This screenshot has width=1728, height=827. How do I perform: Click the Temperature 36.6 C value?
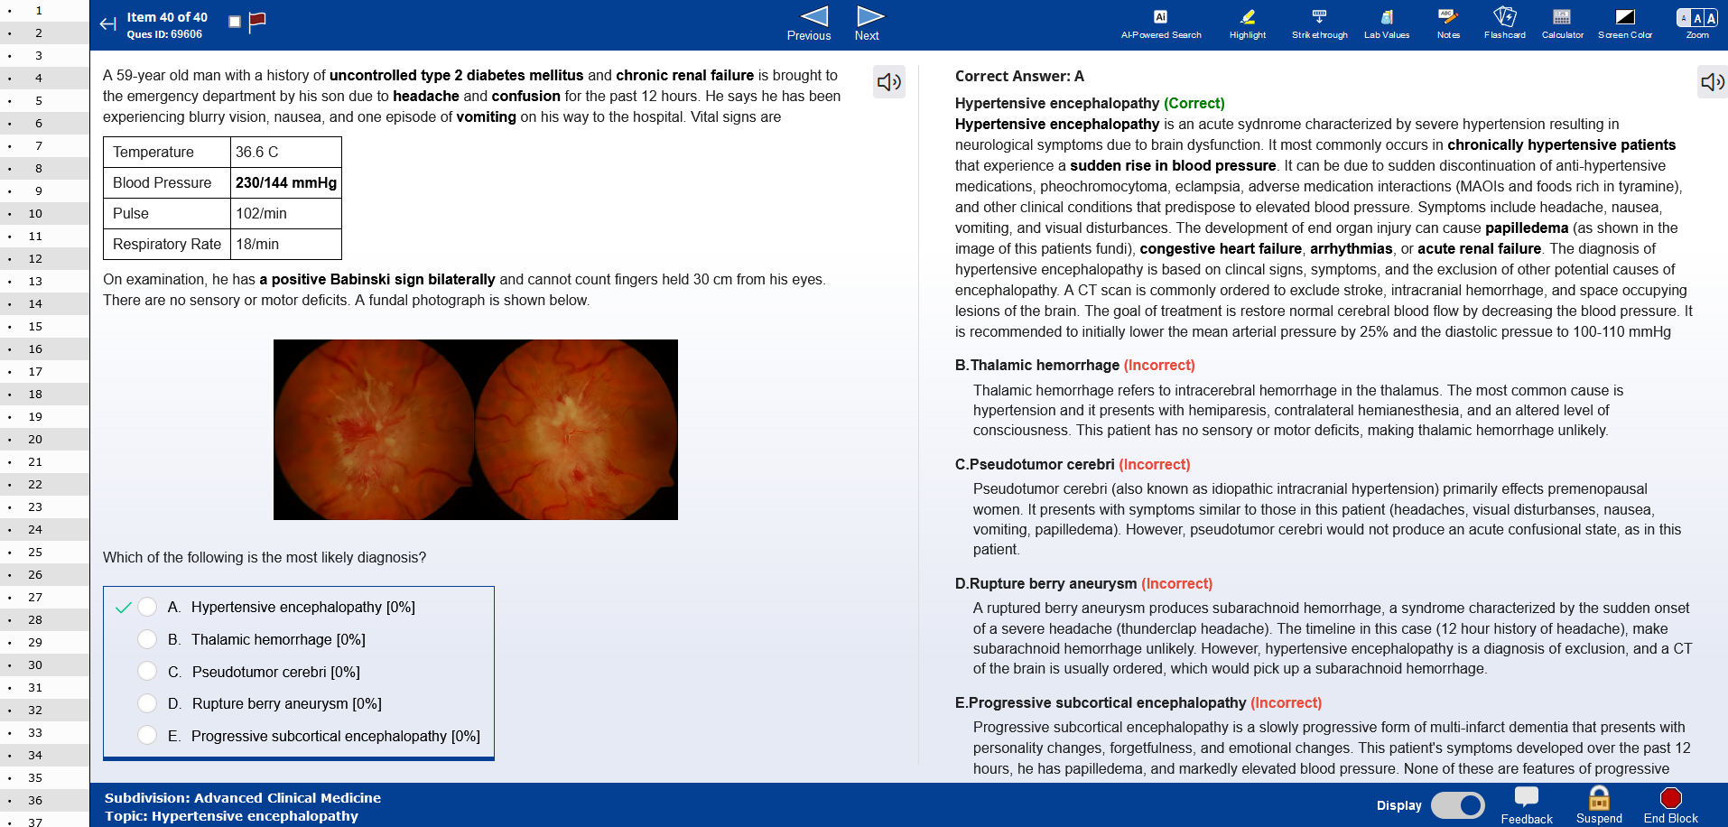pos(286,152)
